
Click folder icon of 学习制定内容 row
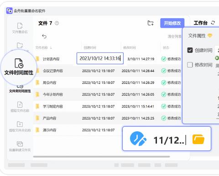tap(37, 106)
